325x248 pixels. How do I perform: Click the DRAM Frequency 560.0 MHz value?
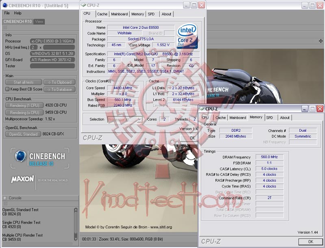point(269,157)
